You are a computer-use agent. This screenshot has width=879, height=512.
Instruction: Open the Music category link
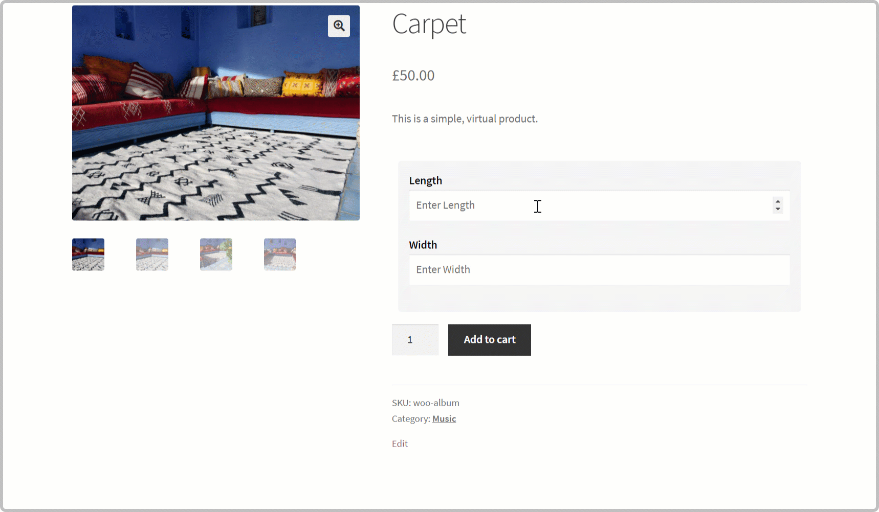444,418
